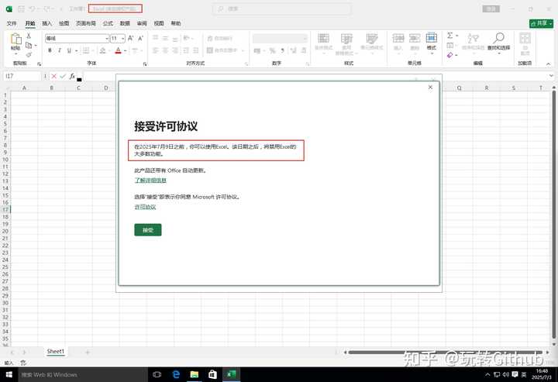Open the cell borders icon
The image size is (558, 382).
coord(86,50)
